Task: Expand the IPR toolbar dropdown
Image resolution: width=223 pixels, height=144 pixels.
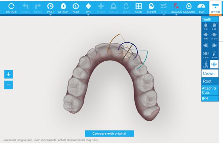Action: 88,15
